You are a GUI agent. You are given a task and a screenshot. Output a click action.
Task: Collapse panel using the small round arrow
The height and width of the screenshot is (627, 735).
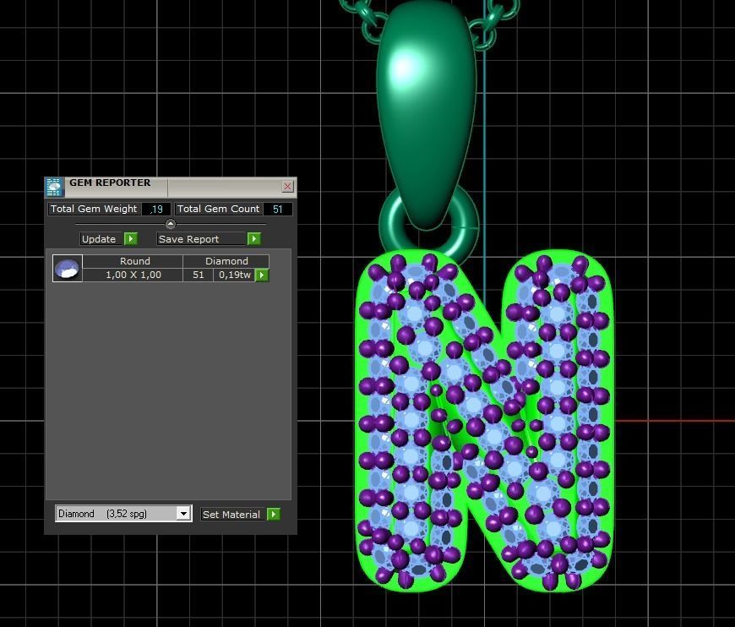171,224
